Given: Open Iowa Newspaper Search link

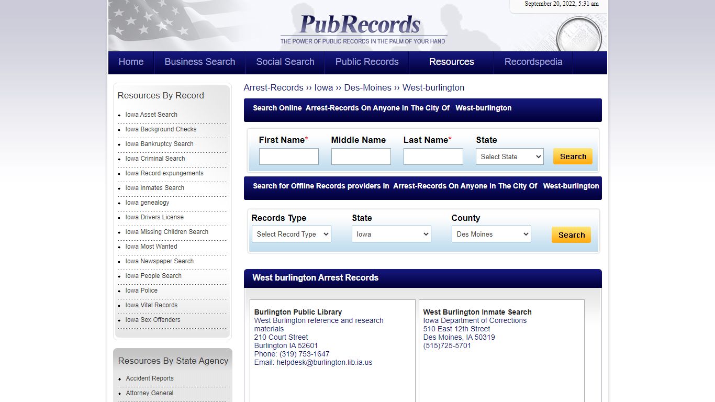Looking at the screenshot, I should pyautogui.click(x=160, y=261).
